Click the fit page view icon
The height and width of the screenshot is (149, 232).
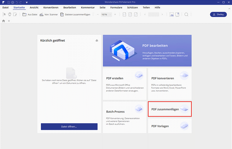click(130, 14)
